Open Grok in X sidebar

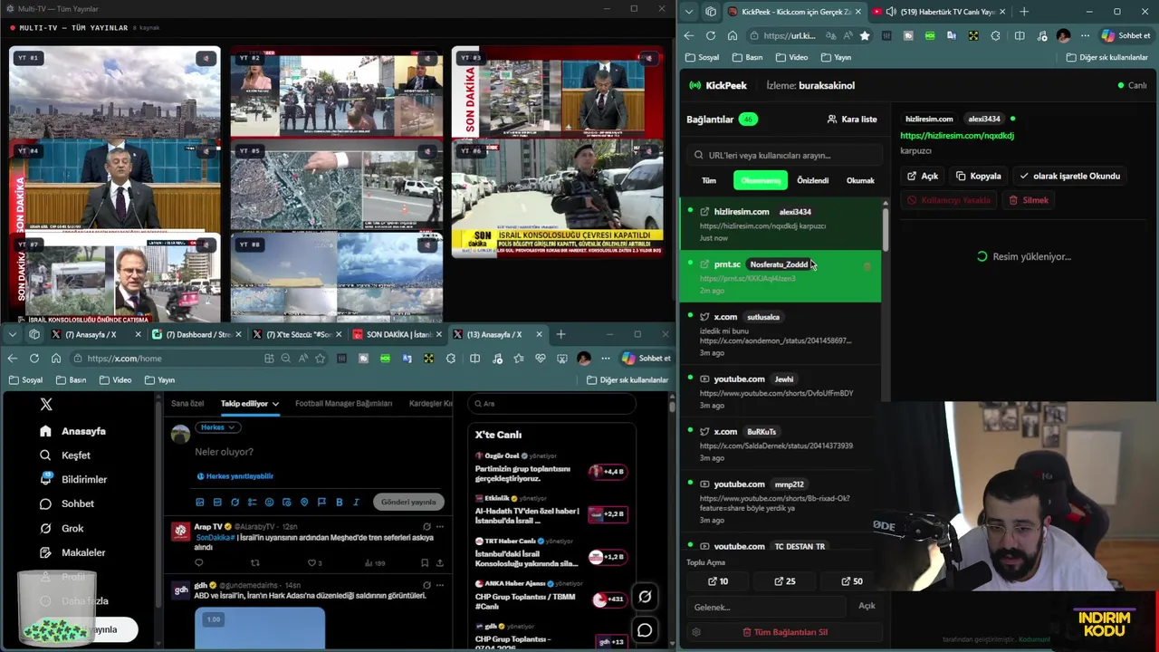point(62,528)
